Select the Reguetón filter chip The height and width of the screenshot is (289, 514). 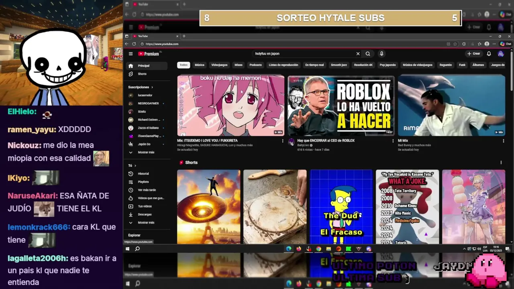pos(446,65)
